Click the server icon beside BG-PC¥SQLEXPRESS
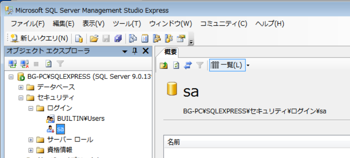This screenshot has height=158, width=350. click(x=21, y=77)
